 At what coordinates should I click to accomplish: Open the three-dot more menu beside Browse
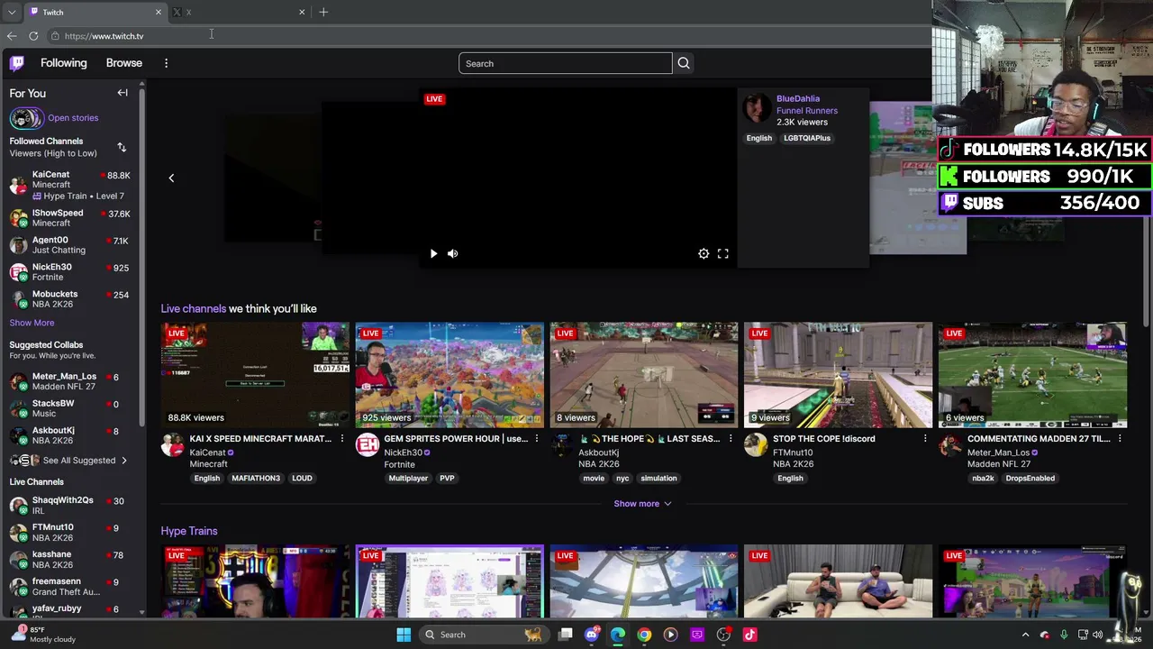coord(166,63)
